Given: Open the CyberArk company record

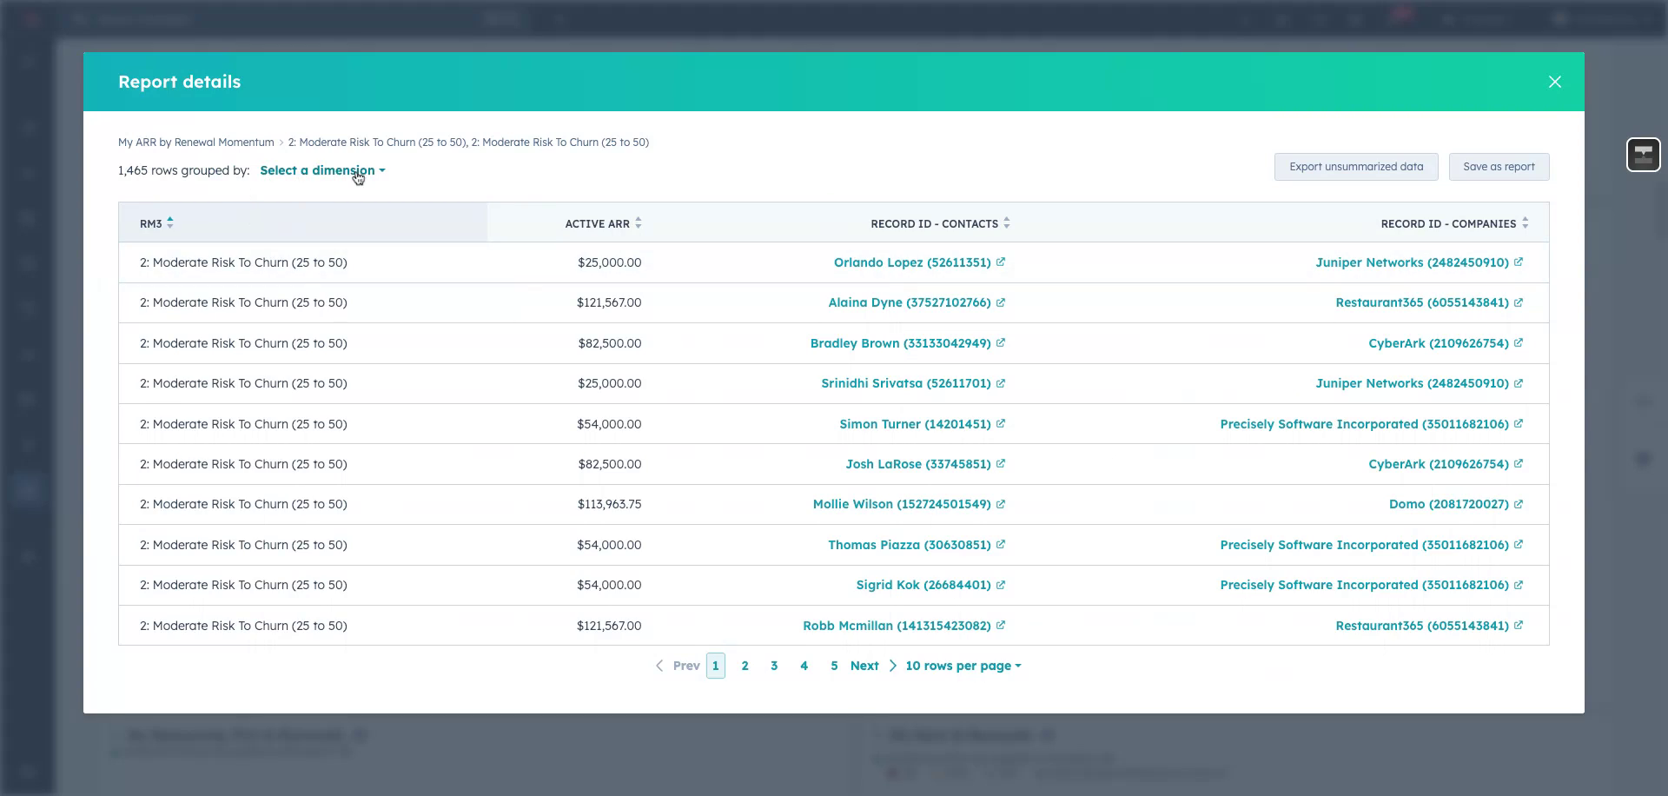Looking at the screenshot, I should [x=1438, y=342].
